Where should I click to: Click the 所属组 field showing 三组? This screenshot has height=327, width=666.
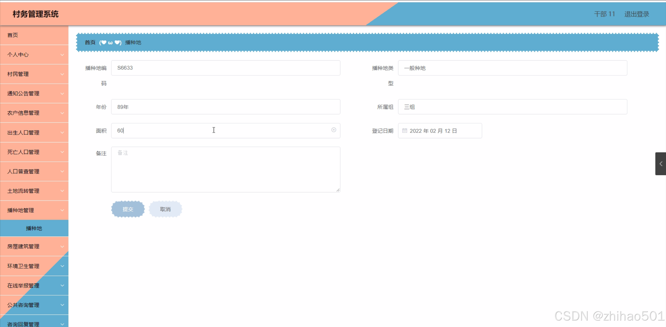pyautogui.click(x=512, y=107)
